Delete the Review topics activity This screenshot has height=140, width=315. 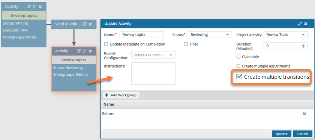pyautogui.click(x=90, y=51)
